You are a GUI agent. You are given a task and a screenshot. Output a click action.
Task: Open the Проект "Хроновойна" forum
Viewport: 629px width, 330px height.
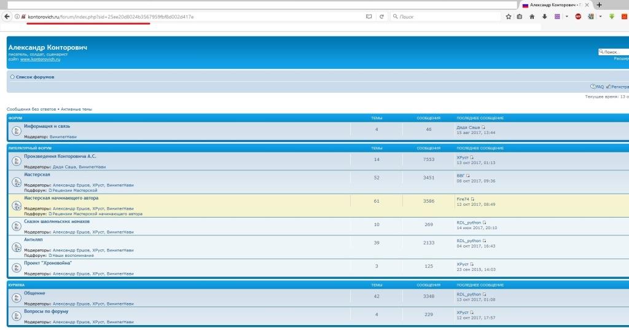pyautogui.click(x=48, y=263)
